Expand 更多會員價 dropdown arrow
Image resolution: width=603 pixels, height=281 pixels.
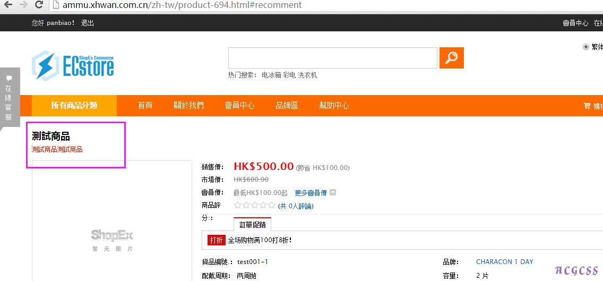click(333, 192)
